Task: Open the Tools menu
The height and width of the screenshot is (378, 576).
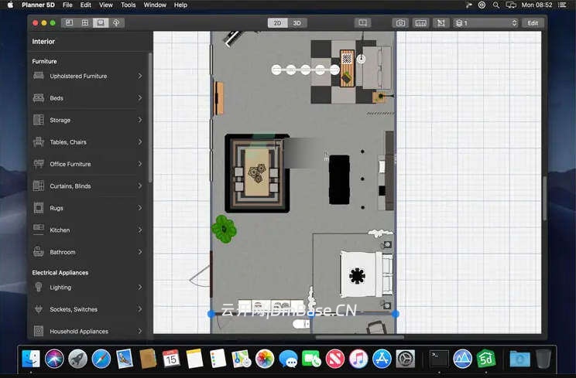Action: coord(129,5)
